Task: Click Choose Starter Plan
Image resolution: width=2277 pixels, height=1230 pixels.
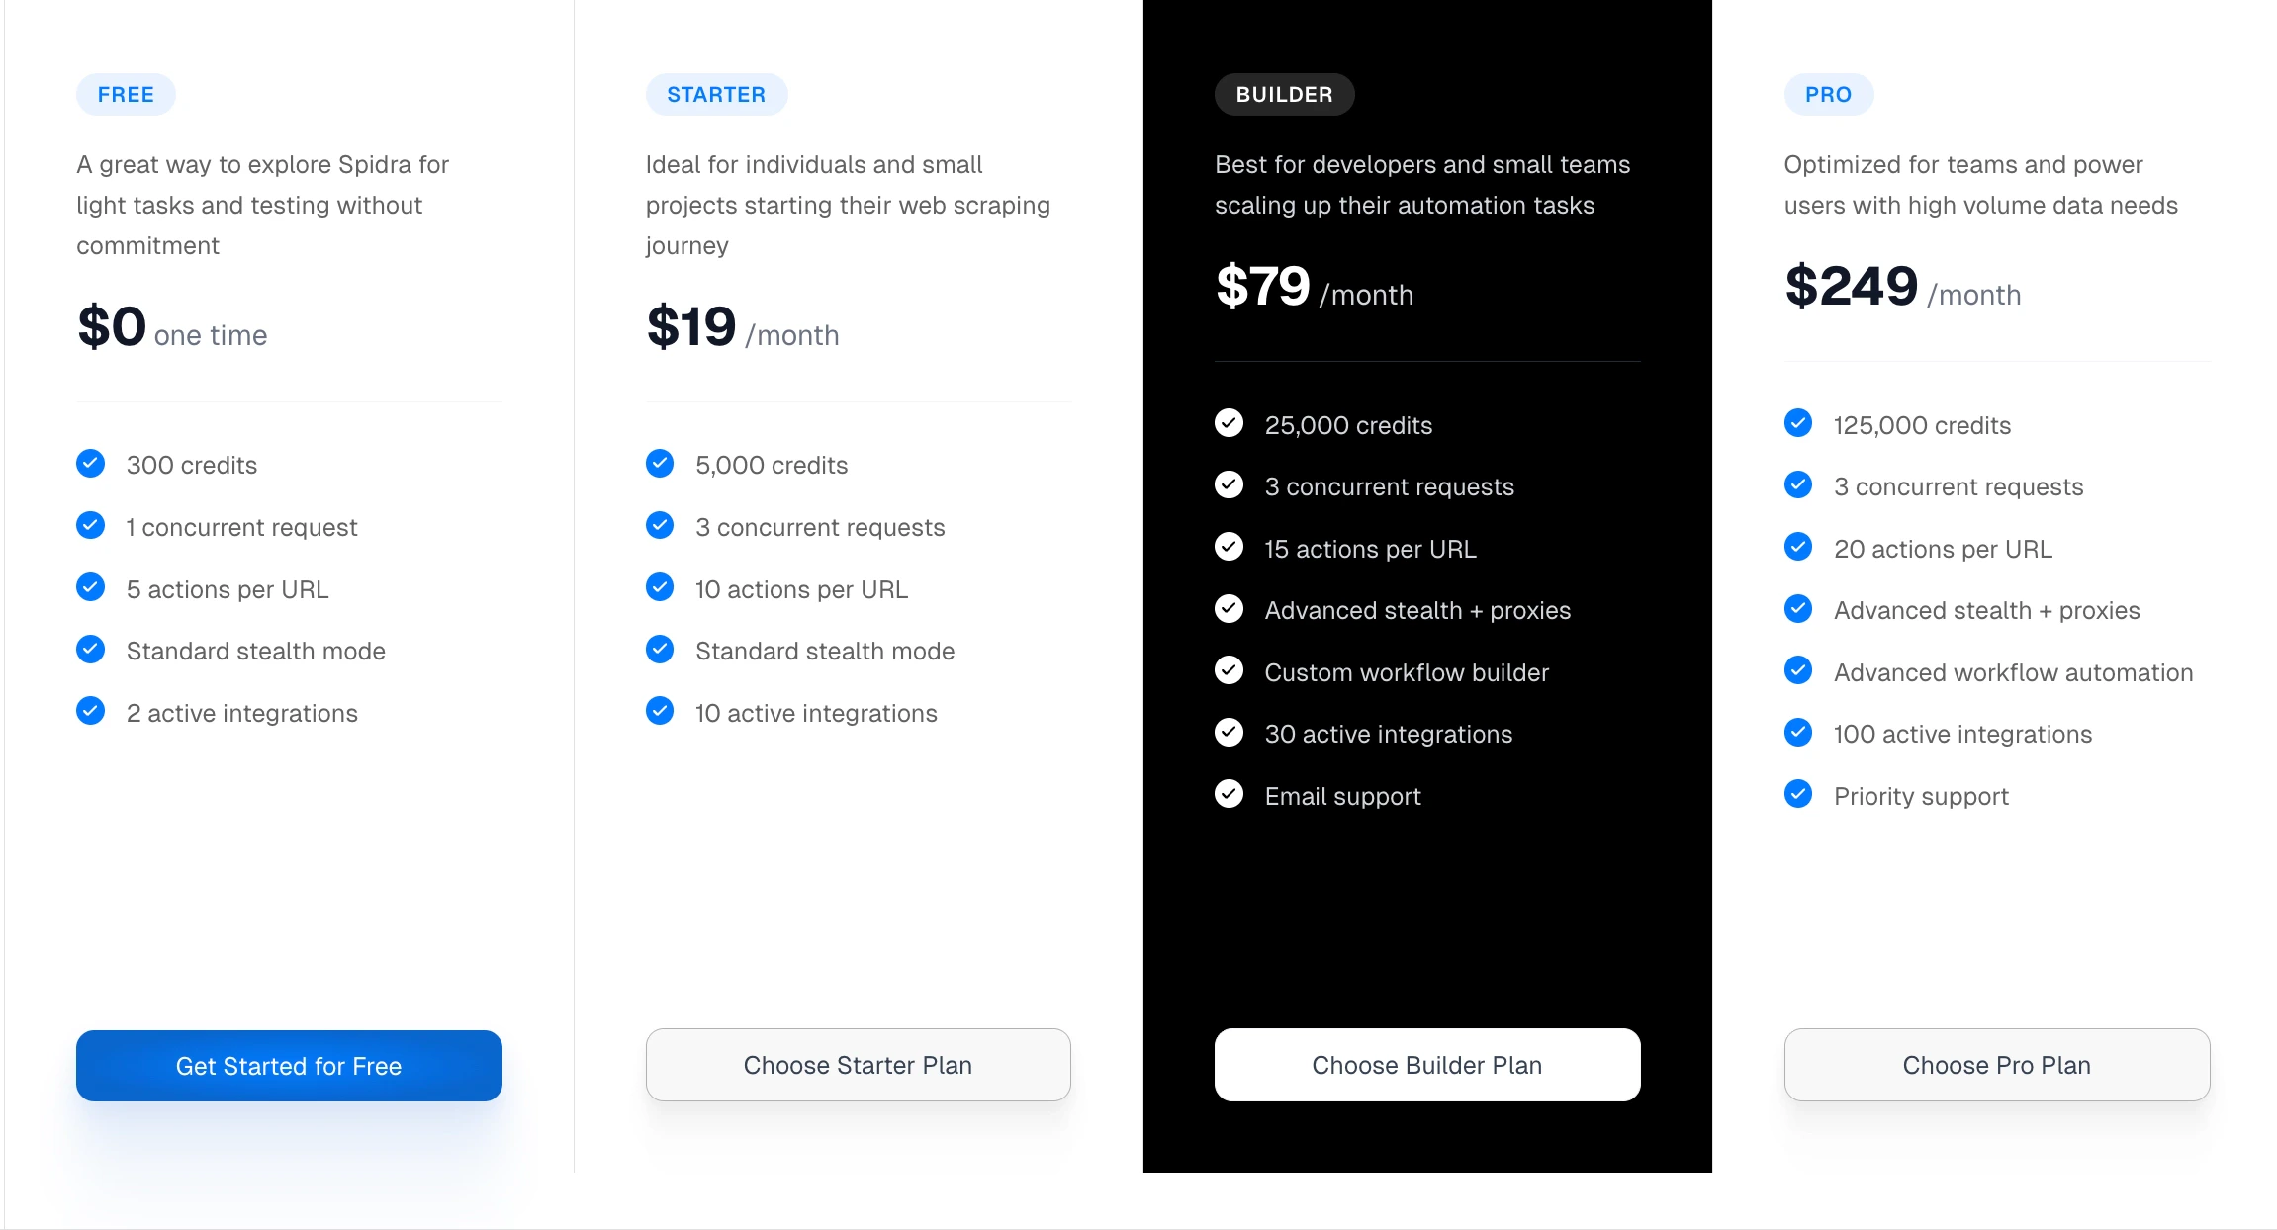Action: (x=858, y=1065)
